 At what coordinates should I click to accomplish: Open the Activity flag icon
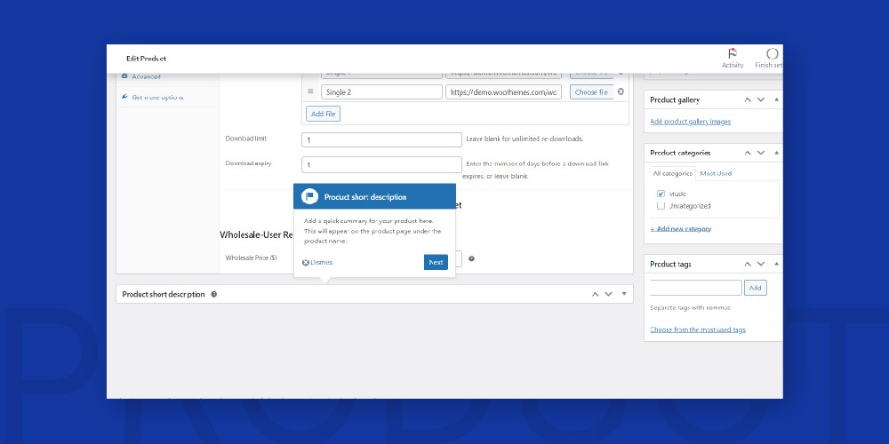pyautogui.click(x=733, y=53)
